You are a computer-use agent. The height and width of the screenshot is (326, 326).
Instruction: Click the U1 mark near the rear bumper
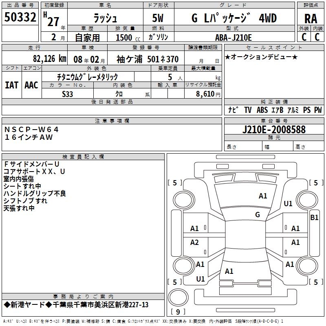pyautogui.click(x=200, y=279)
